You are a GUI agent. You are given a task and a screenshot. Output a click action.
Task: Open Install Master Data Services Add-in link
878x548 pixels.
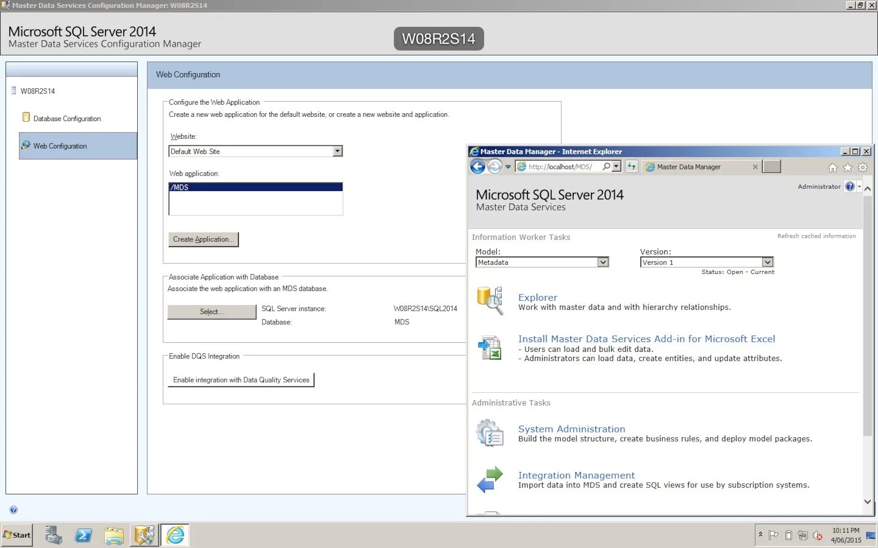(x=646, y=339)
